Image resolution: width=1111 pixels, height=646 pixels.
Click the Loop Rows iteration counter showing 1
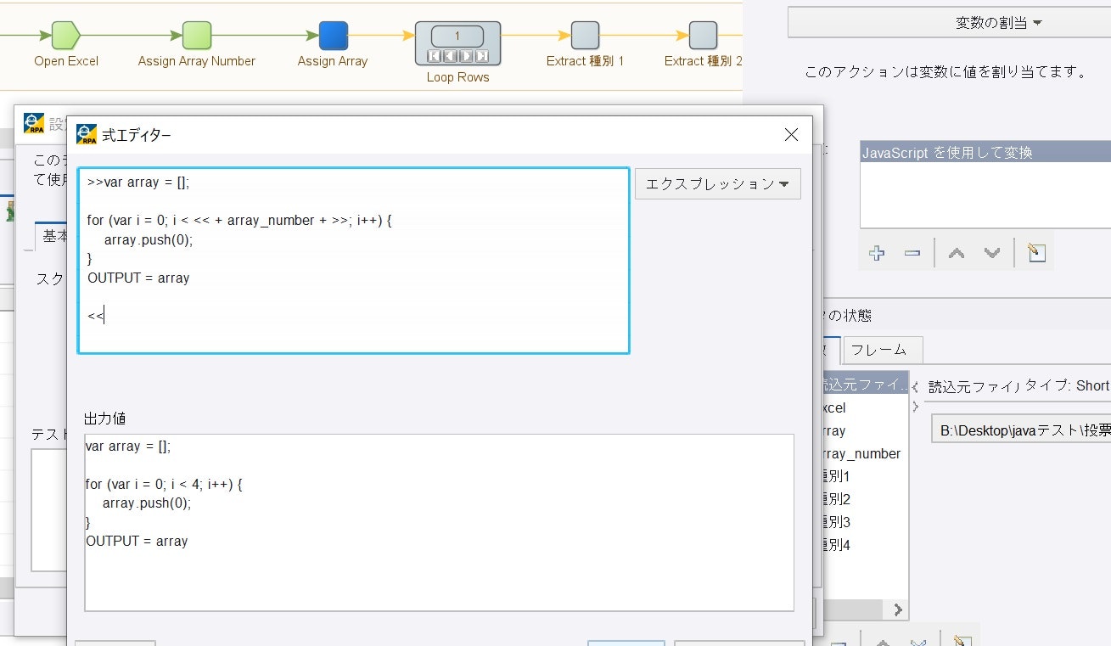[x=457, y=37]
